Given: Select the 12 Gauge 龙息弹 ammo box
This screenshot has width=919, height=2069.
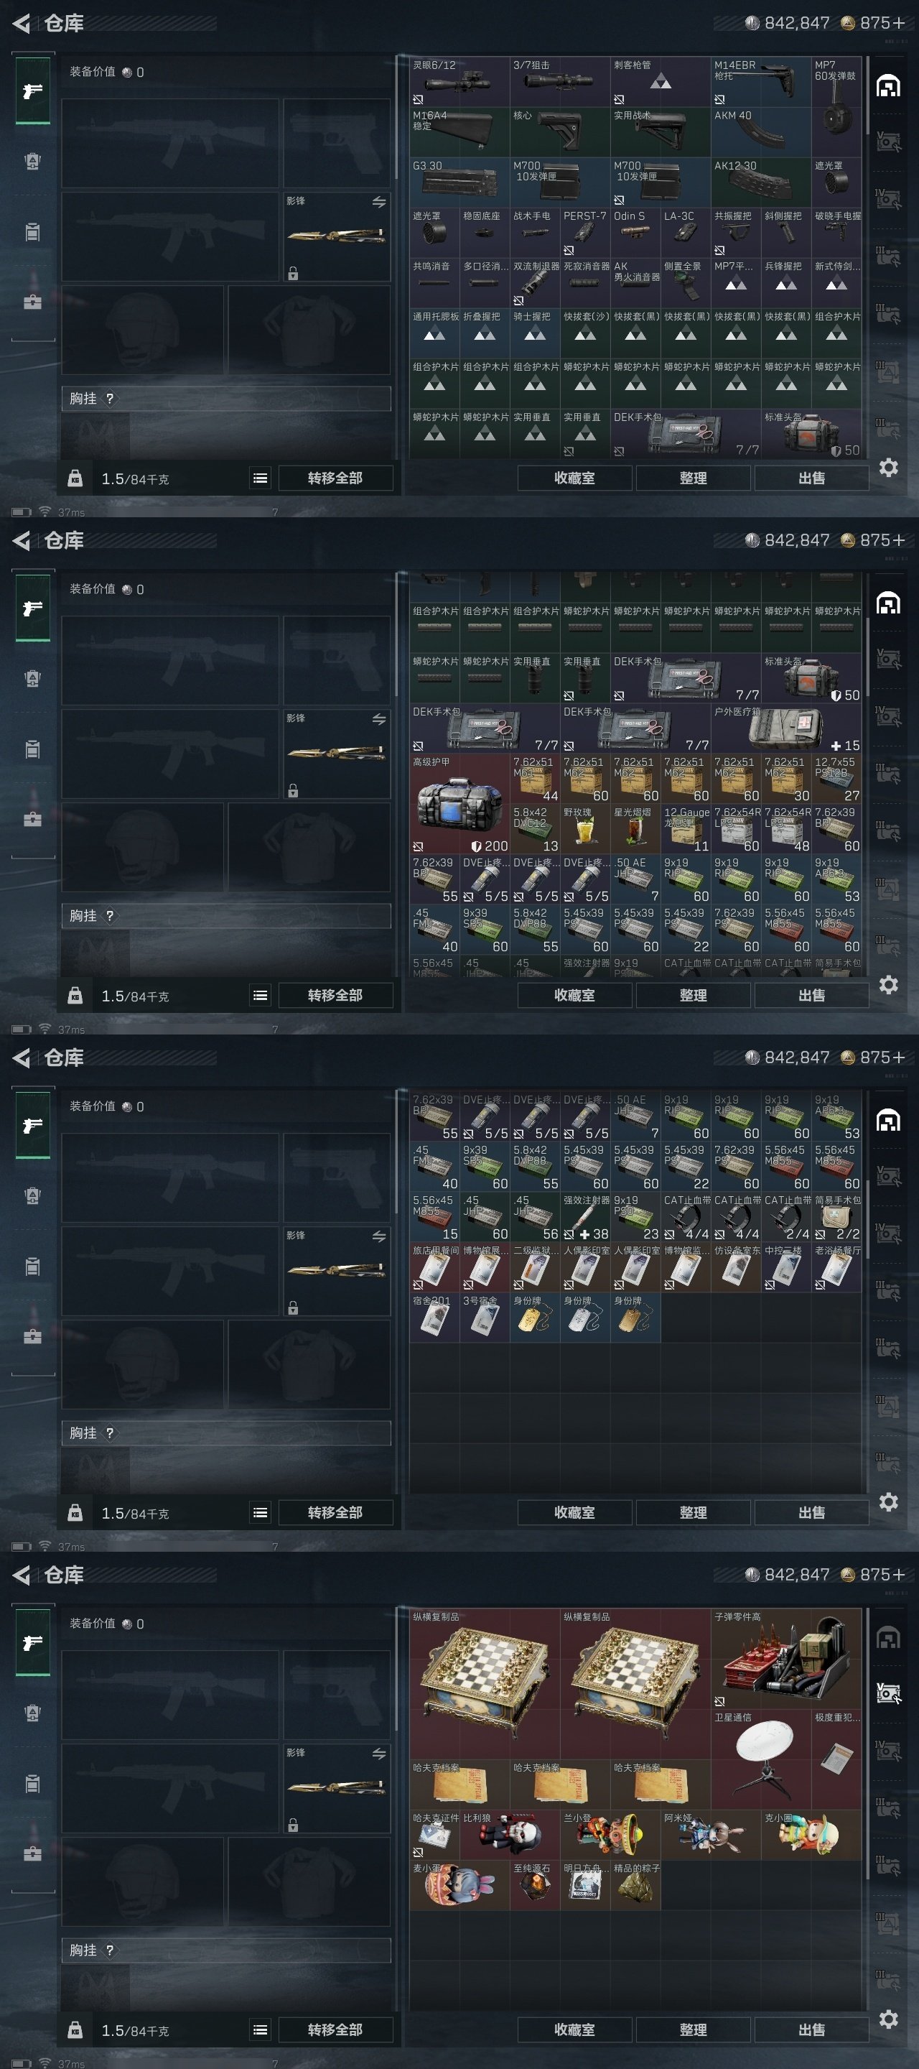Looking at the screenshot, I should [686, 829].
